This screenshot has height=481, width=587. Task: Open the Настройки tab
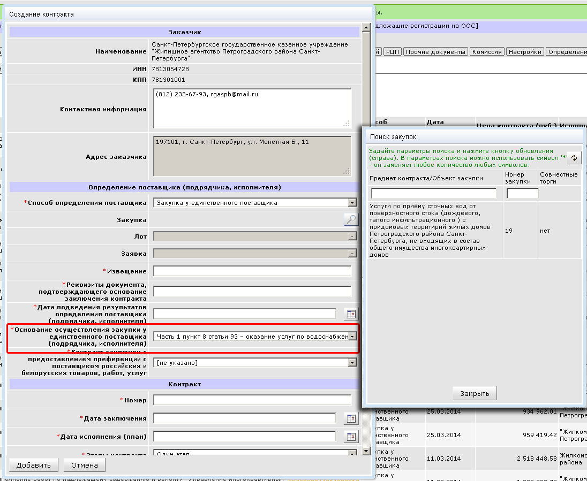[525, 51]
